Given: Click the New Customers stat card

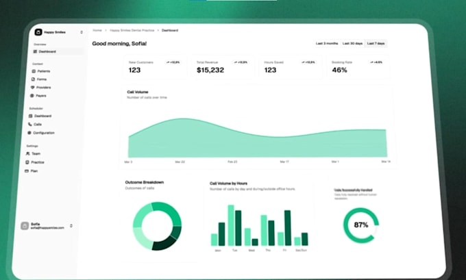Looking at the screenshot, I should [155, 67].
